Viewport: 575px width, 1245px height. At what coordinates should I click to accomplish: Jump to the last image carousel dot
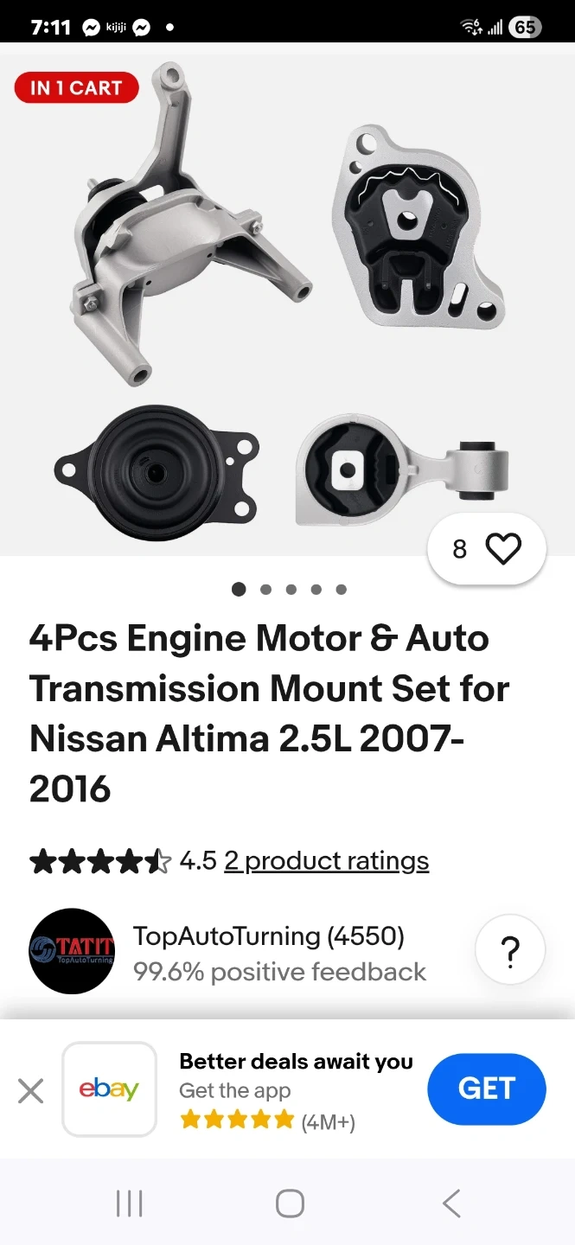tap(342, 590)
